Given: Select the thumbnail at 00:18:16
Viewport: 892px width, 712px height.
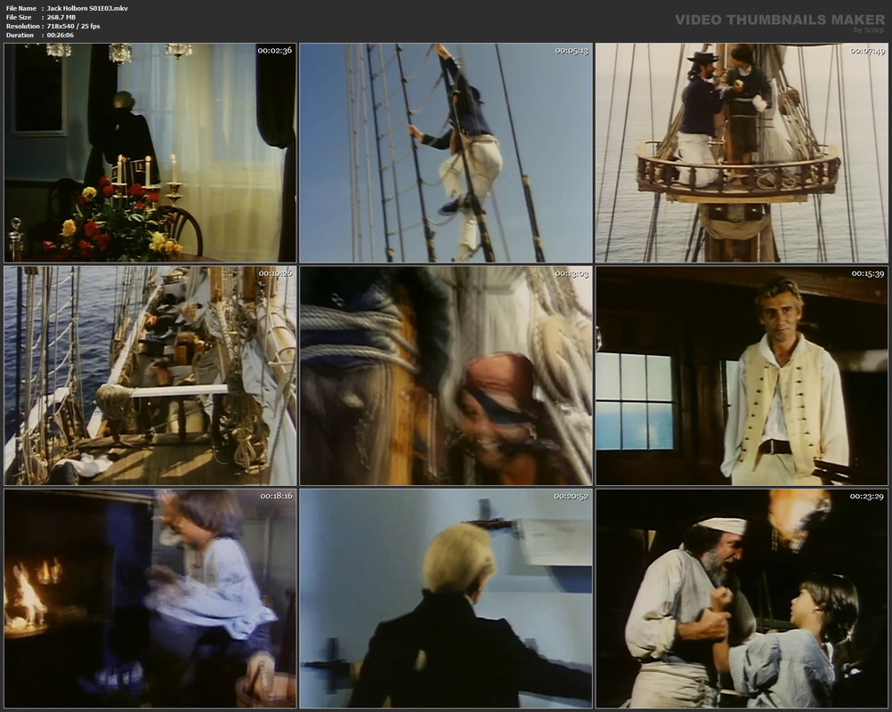Looking at the screenshot, I should pos(150,598).
